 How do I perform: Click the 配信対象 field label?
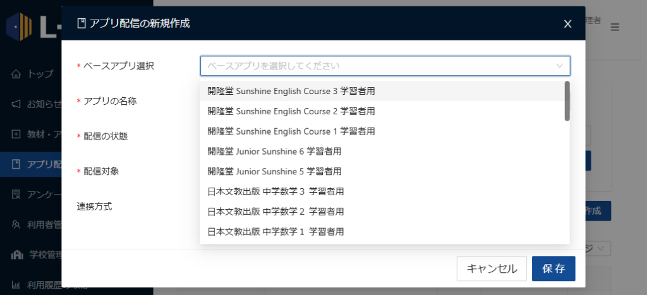[x=102, y=171]
